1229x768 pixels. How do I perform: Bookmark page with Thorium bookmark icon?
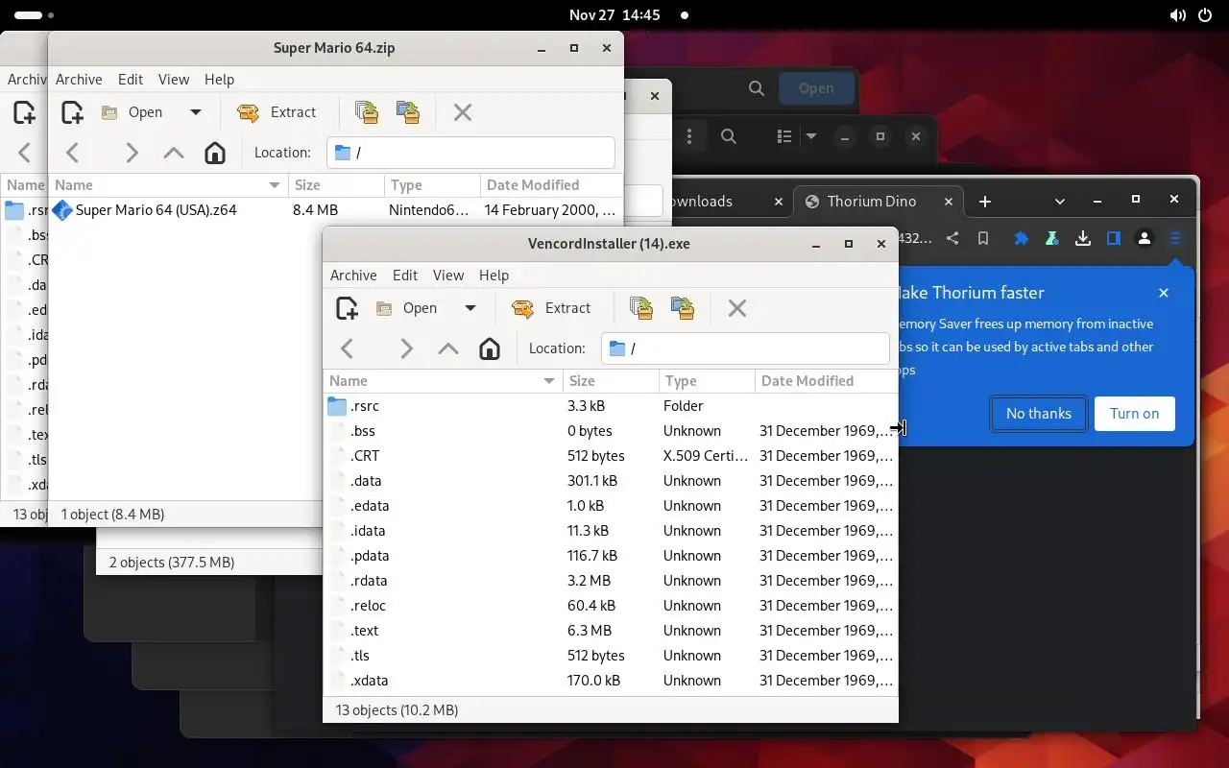click(x=983, y=239)
